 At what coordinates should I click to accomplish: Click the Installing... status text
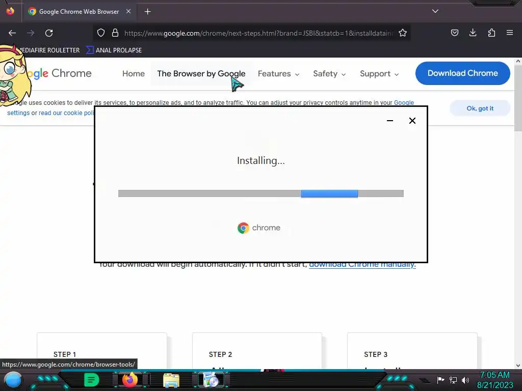(260, 160)
